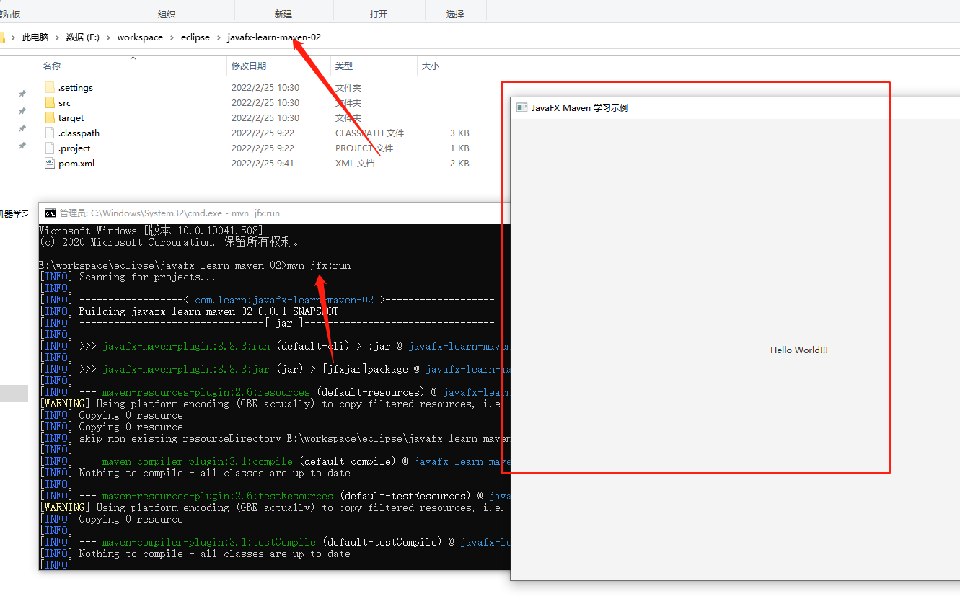This screenshot has width=960, height=604.
Task: Sort files by 大小 column
Action: point(431,66)
